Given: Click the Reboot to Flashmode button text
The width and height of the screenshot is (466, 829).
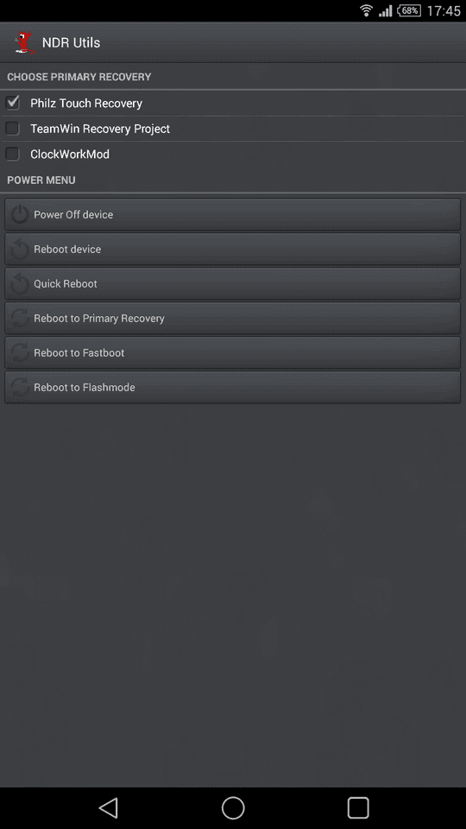Looking at the screenshot, I should 85,388.
